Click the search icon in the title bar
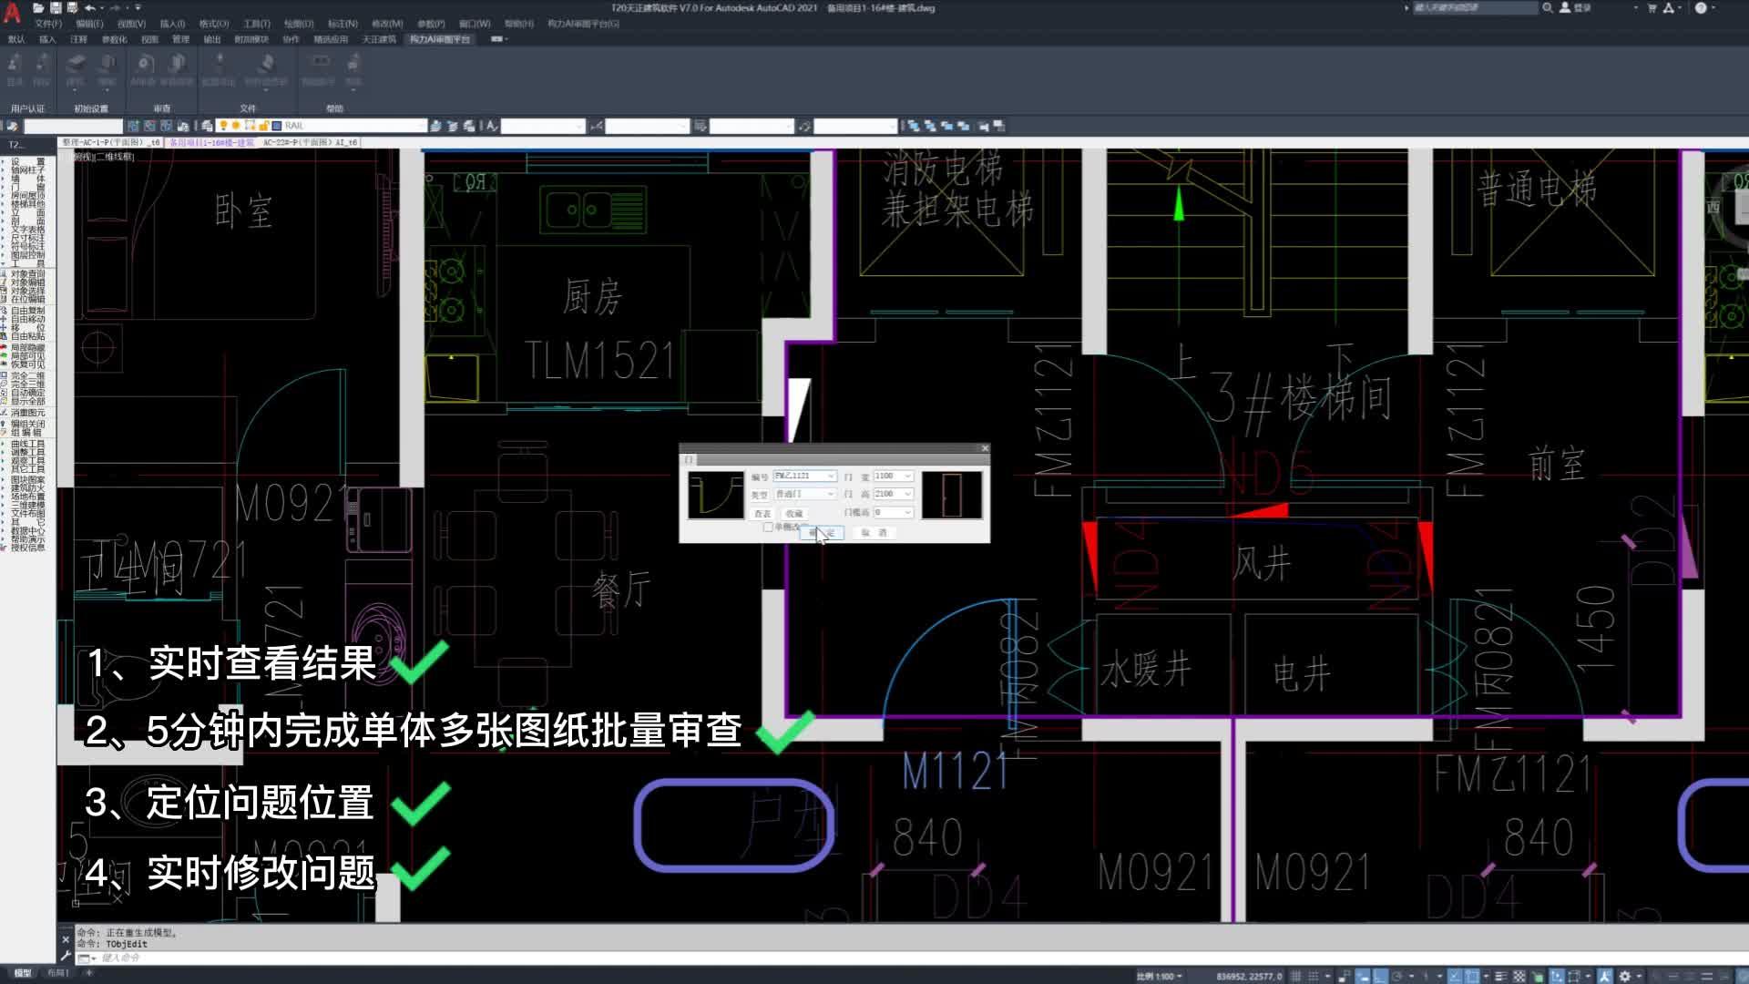 coord(1547,7)
